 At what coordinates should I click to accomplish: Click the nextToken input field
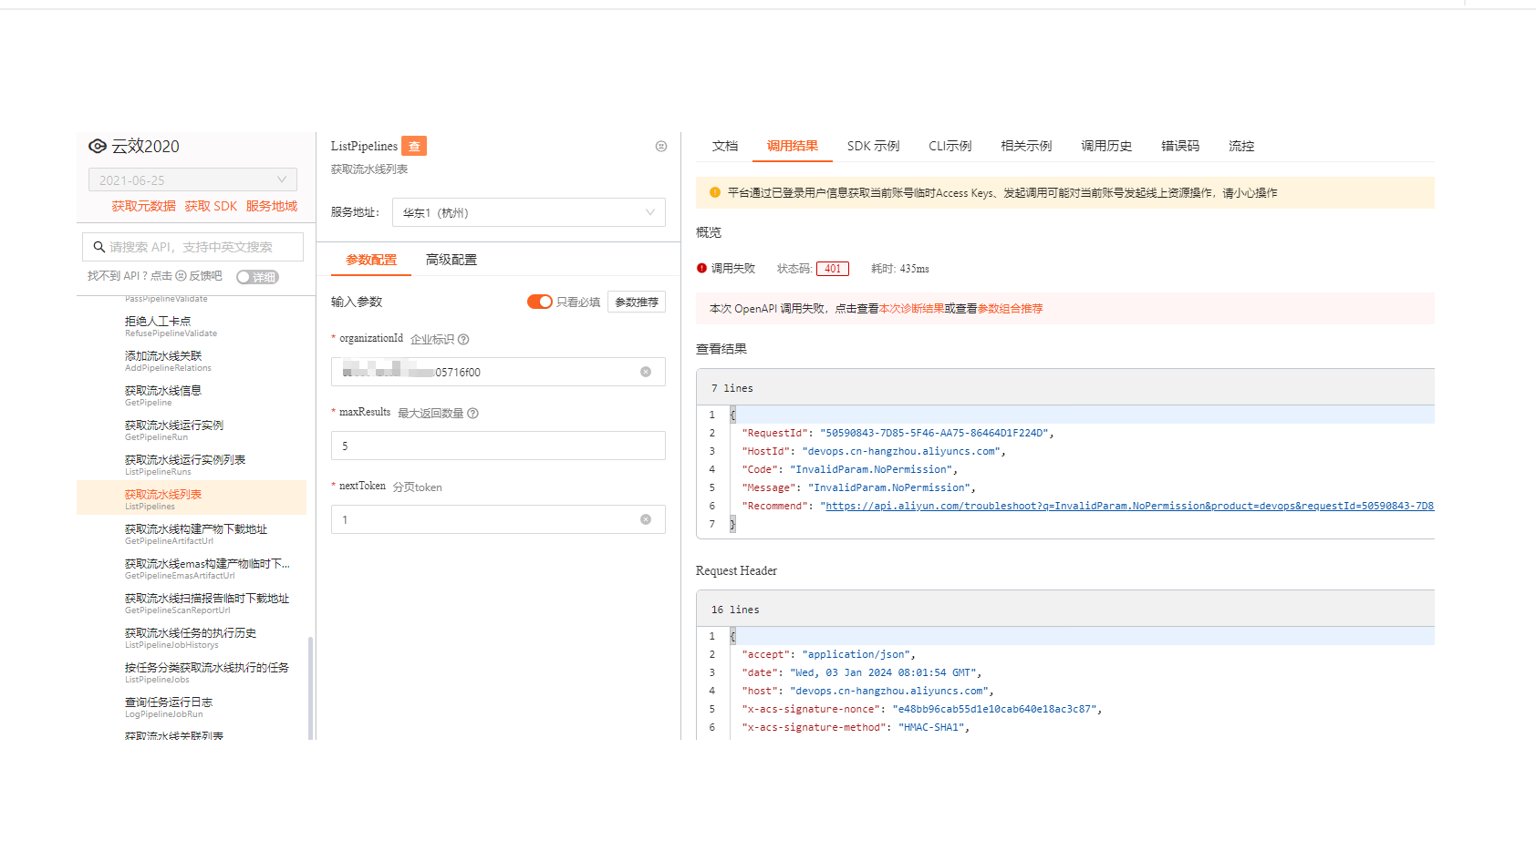[498, 519]
